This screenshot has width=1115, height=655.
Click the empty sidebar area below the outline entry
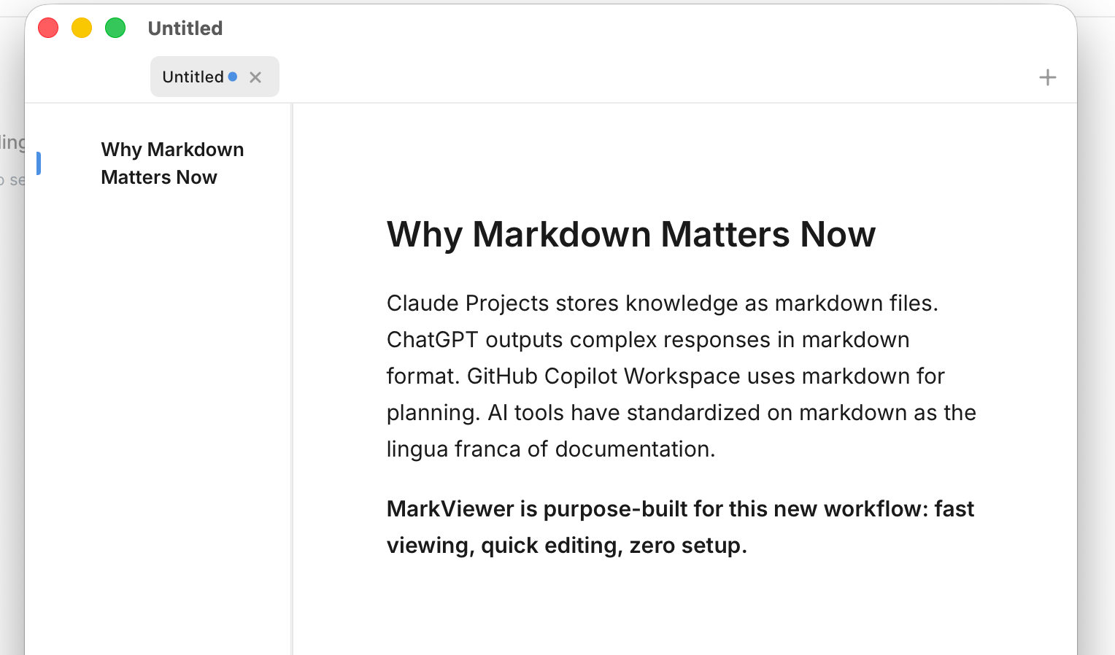158,408
